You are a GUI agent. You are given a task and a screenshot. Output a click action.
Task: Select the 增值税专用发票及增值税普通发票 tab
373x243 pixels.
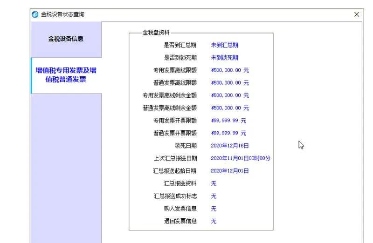tap(66, 75)
